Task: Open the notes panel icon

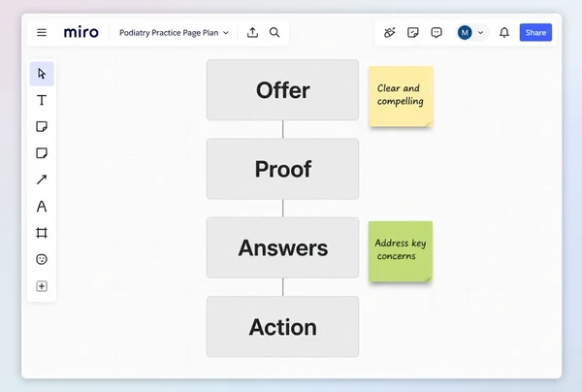Action: 413,33
